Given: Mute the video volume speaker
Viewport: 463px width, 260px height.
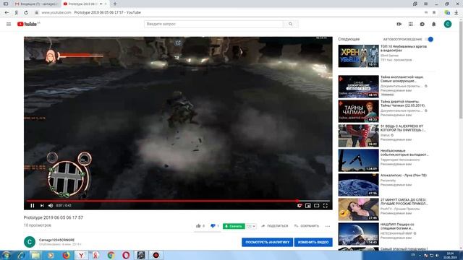Looking at the screenshot, I should pos(51,205).
